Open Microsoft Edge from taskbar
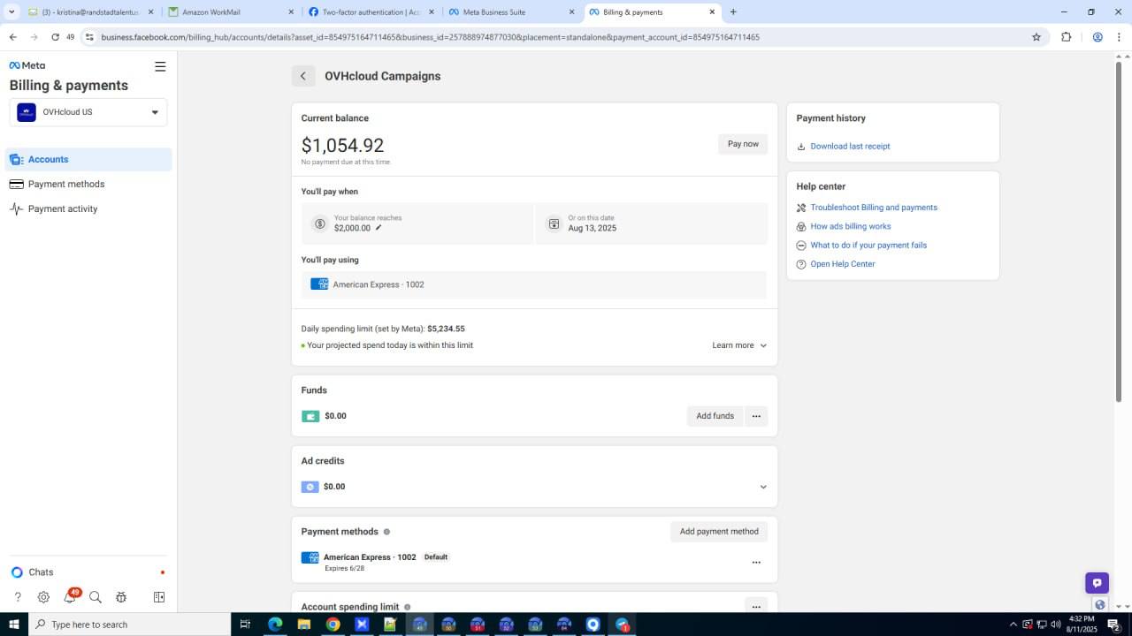Screen dimensions: 1132x636 pos(275,625)
